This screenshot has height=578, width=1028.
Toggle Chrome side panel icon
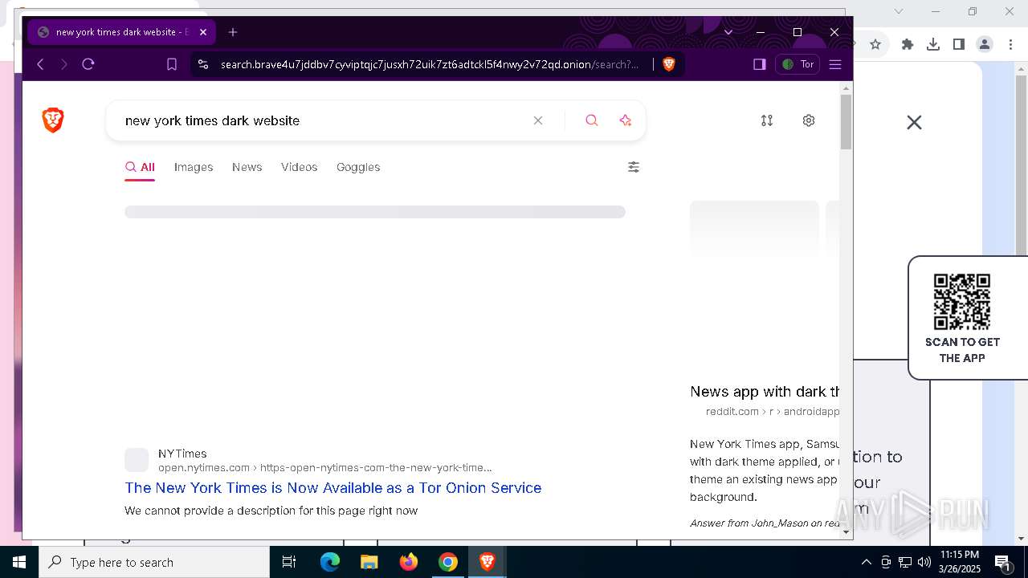tap(959, 44)
